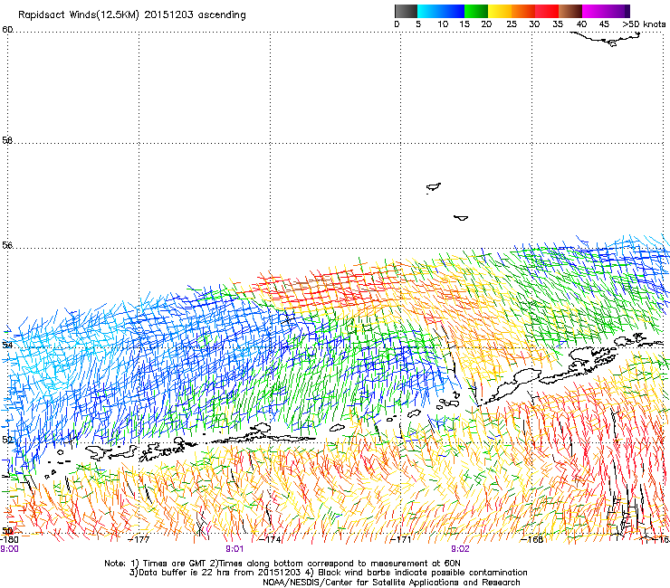Click the longitude label '-168' at bottom
The image size is (670, 588).
[x=532, y=540]
